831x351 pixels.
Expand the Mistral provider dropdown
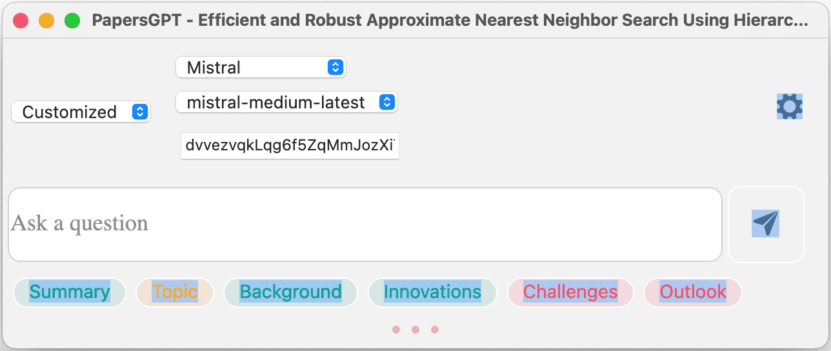(261, 67)
